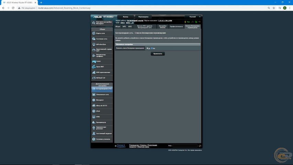
Task: Reload the page in the browser
Action: pos(13,8)
